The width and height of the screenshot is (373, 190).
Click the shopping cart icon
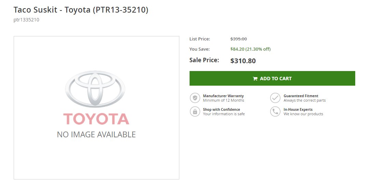[x=255, y=79]
